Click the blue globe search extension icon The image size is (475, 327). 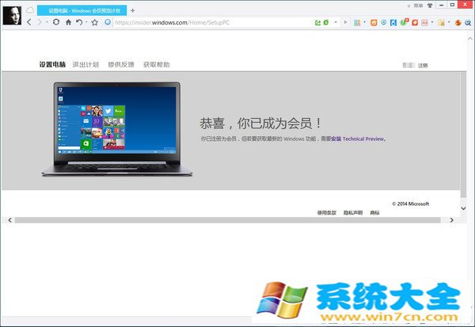[x=468, y=23]
